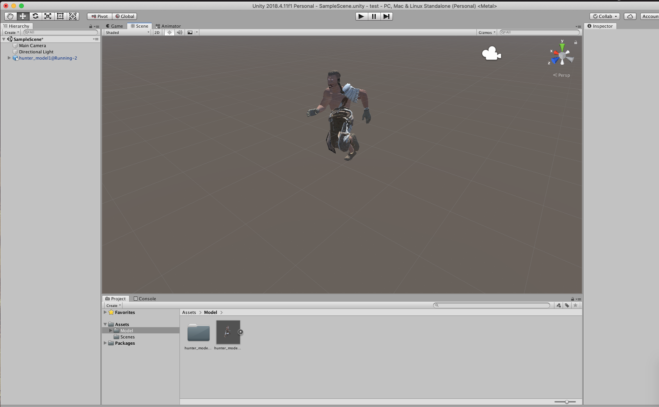Image resolution: width=659 pixels, height=407 pixels.
Task: Start Play mode
Action: click(361, 16)
